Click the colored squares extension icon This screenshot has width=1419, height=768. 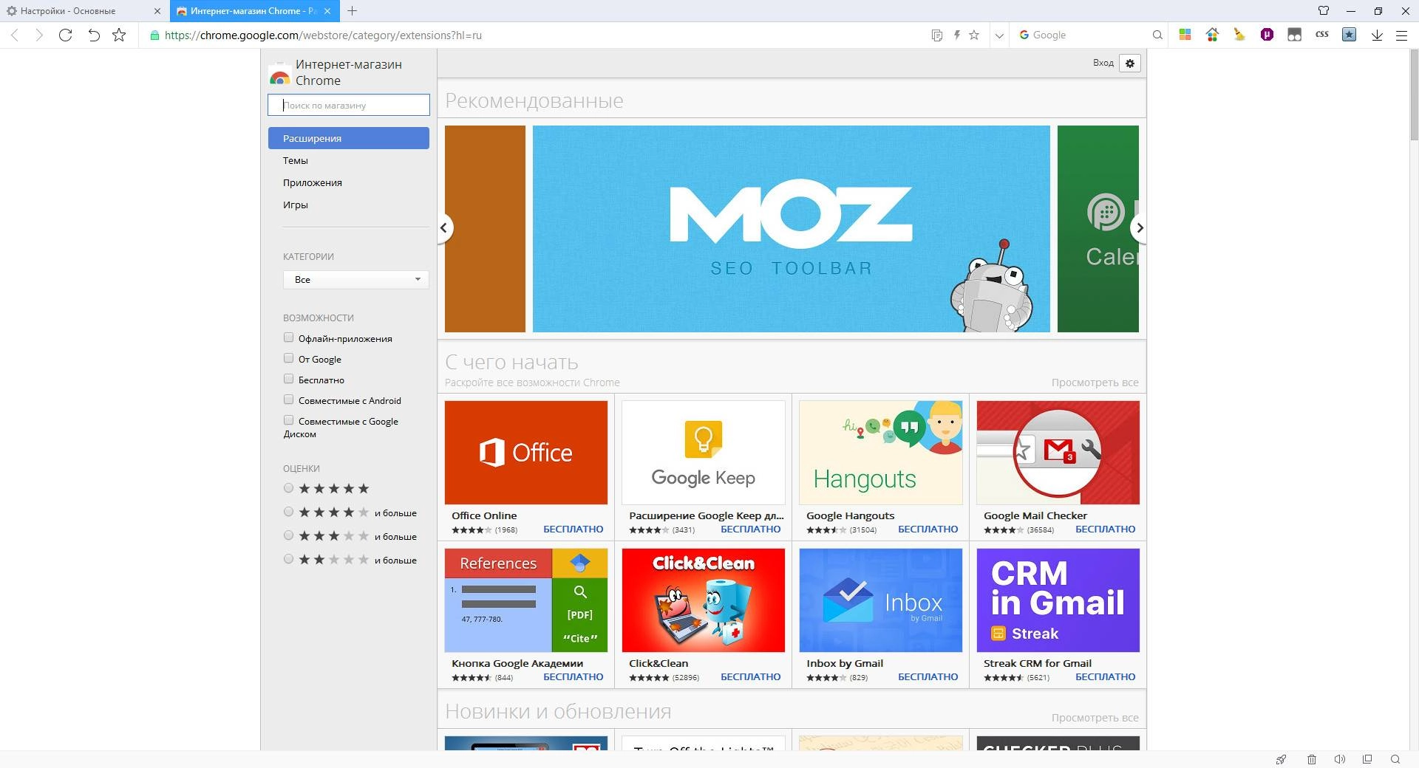point(1185,35)
